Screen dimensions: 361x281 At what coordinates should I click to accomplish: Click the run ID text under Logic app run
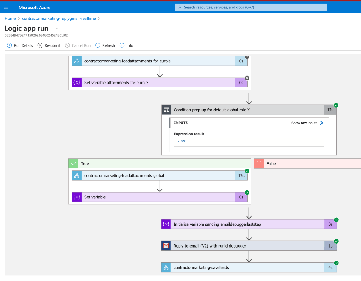(x=36, y=35)
